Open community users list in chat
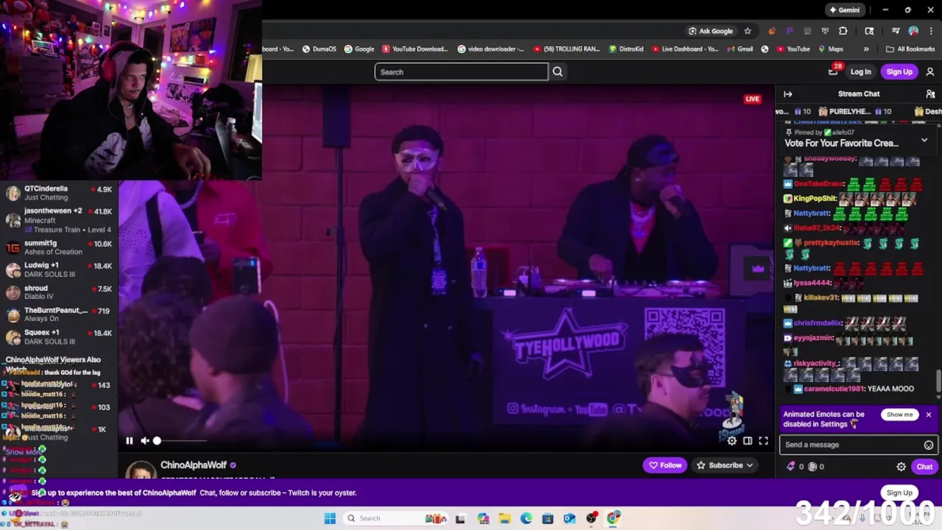942x530 pixels. point(930,94)
